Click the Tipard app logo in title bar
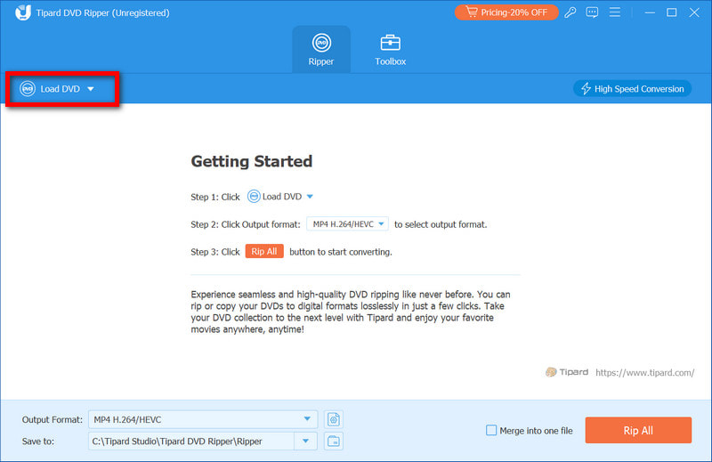The width and height of the screenshot is (712, 462). point(22,12)
